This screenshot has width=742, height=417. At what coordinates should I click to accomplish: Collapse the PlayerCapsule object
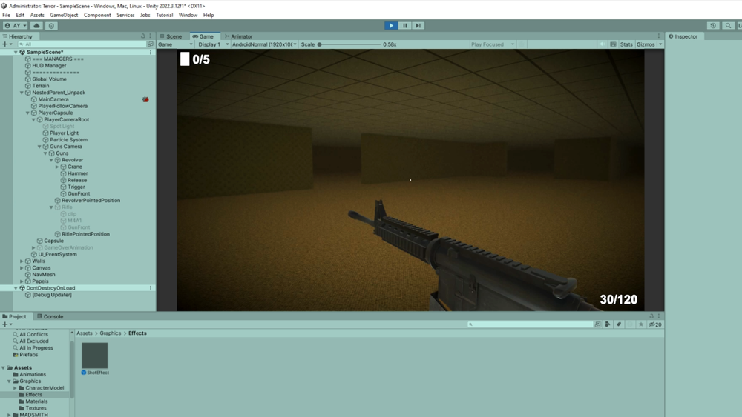(x=27, y=113)
